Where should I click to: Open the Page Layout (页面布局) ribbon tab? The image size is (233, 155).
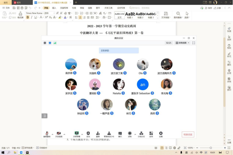point(64,8)
